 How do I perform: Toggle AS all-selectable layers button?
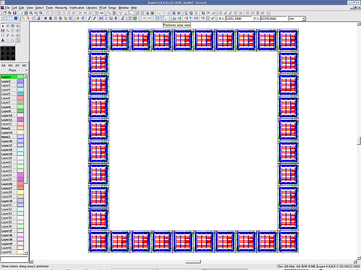coord(4,66)
